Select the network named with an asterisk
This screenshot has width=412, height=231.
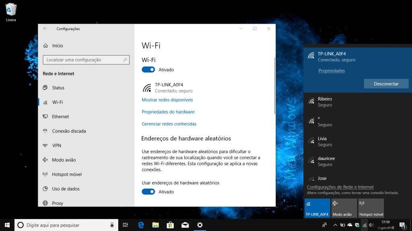[x=358, y=122]
